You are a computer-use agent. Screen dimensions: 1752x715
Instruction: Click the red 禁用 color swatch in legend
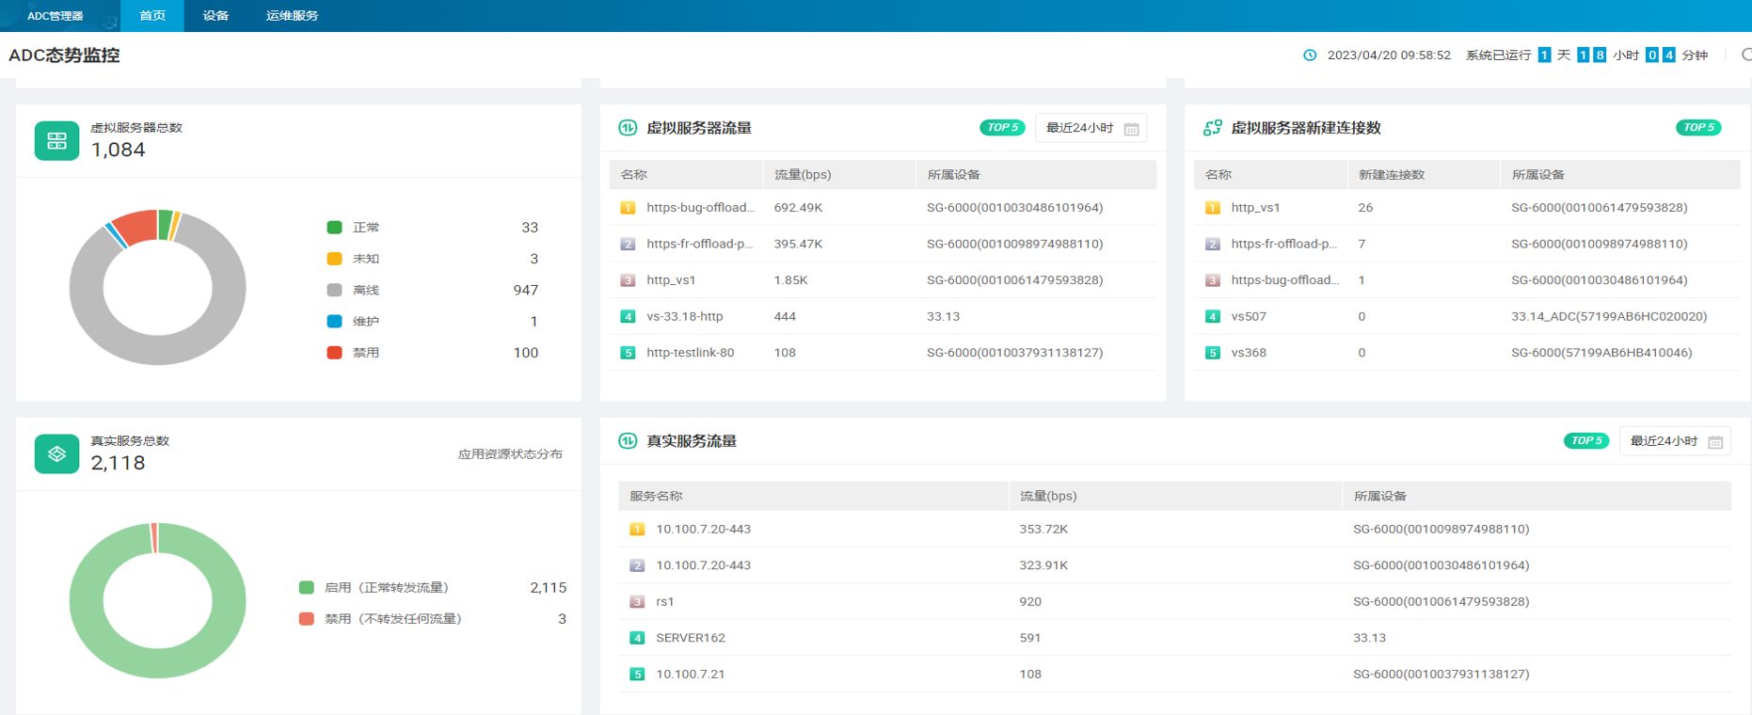(334, 353)
